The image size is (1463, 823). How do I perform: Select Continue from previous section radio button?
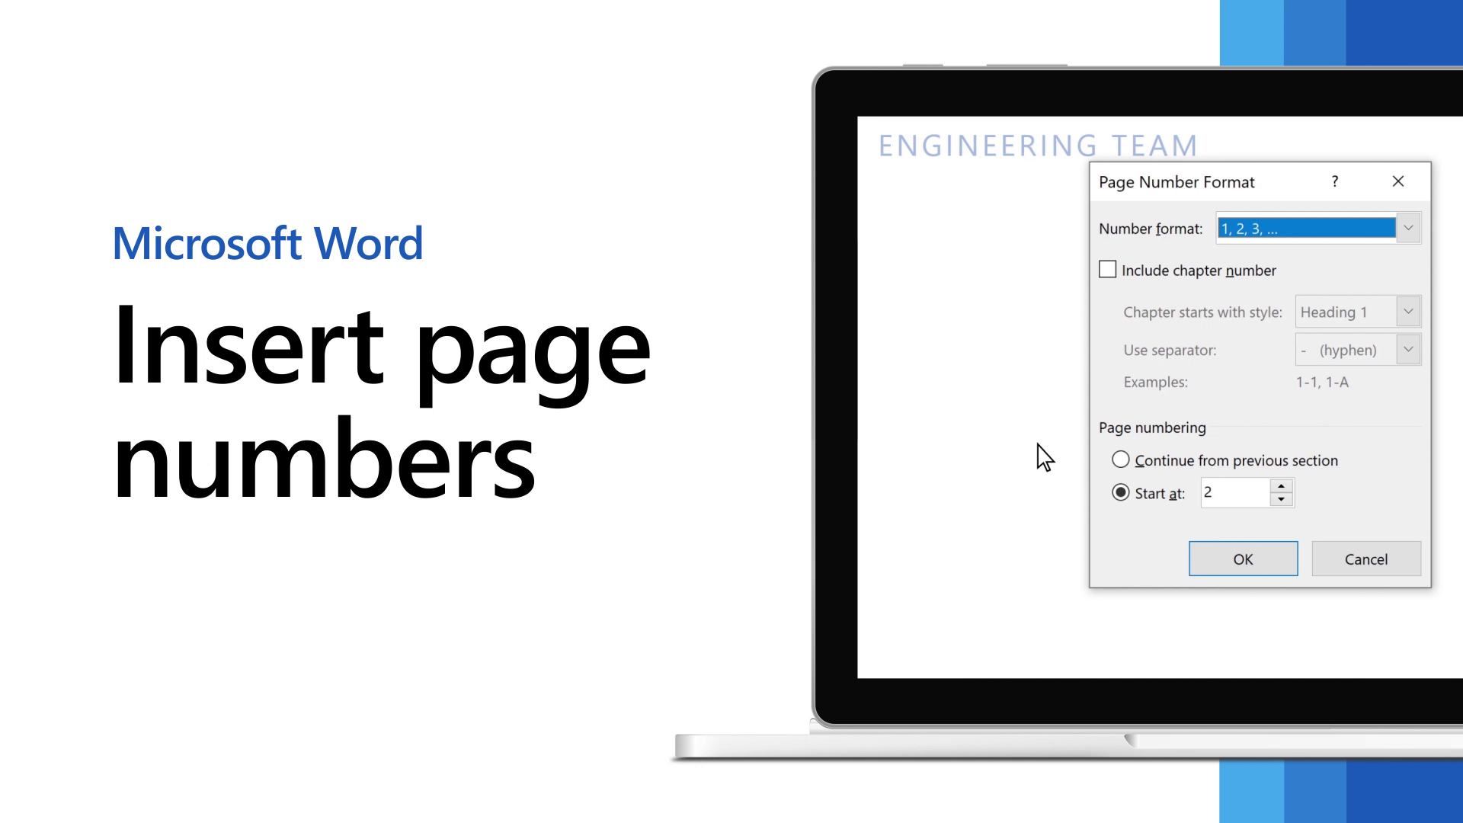point(1120,460)
